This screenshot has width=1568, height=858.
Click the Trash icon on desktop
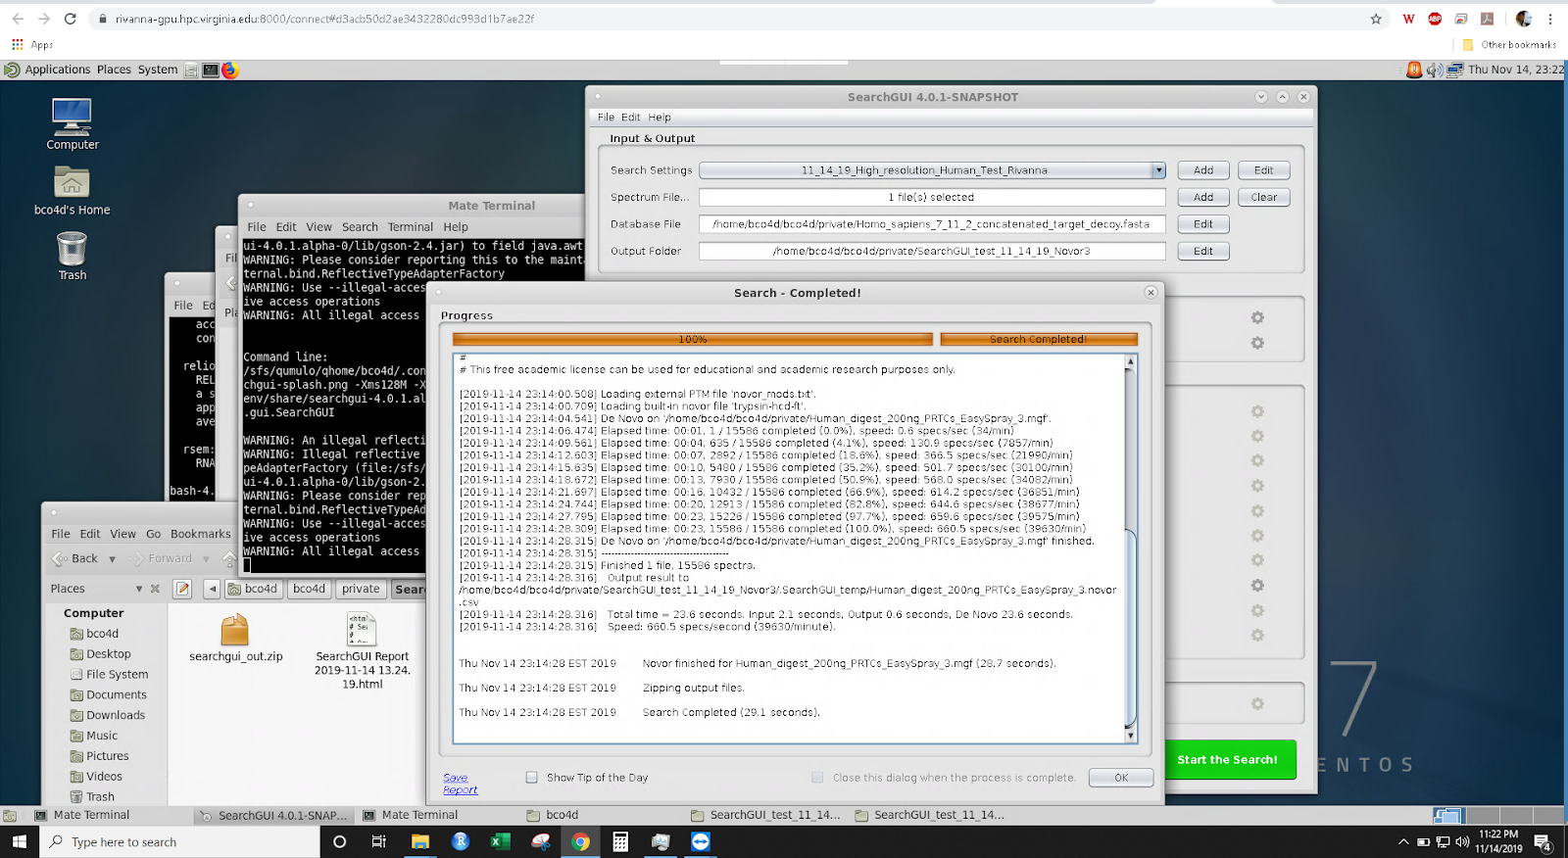[x=72, y=251]
